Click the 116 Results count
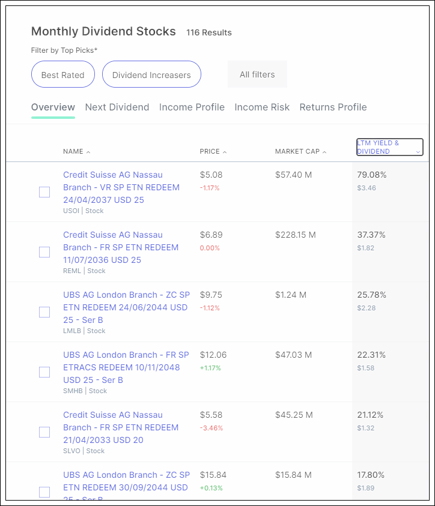Screen dimensions: 435x506 [x=209, y=32]
